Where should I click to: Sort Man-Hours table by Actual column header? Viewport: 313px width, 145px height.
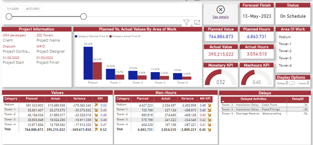(x=166, y=99)
